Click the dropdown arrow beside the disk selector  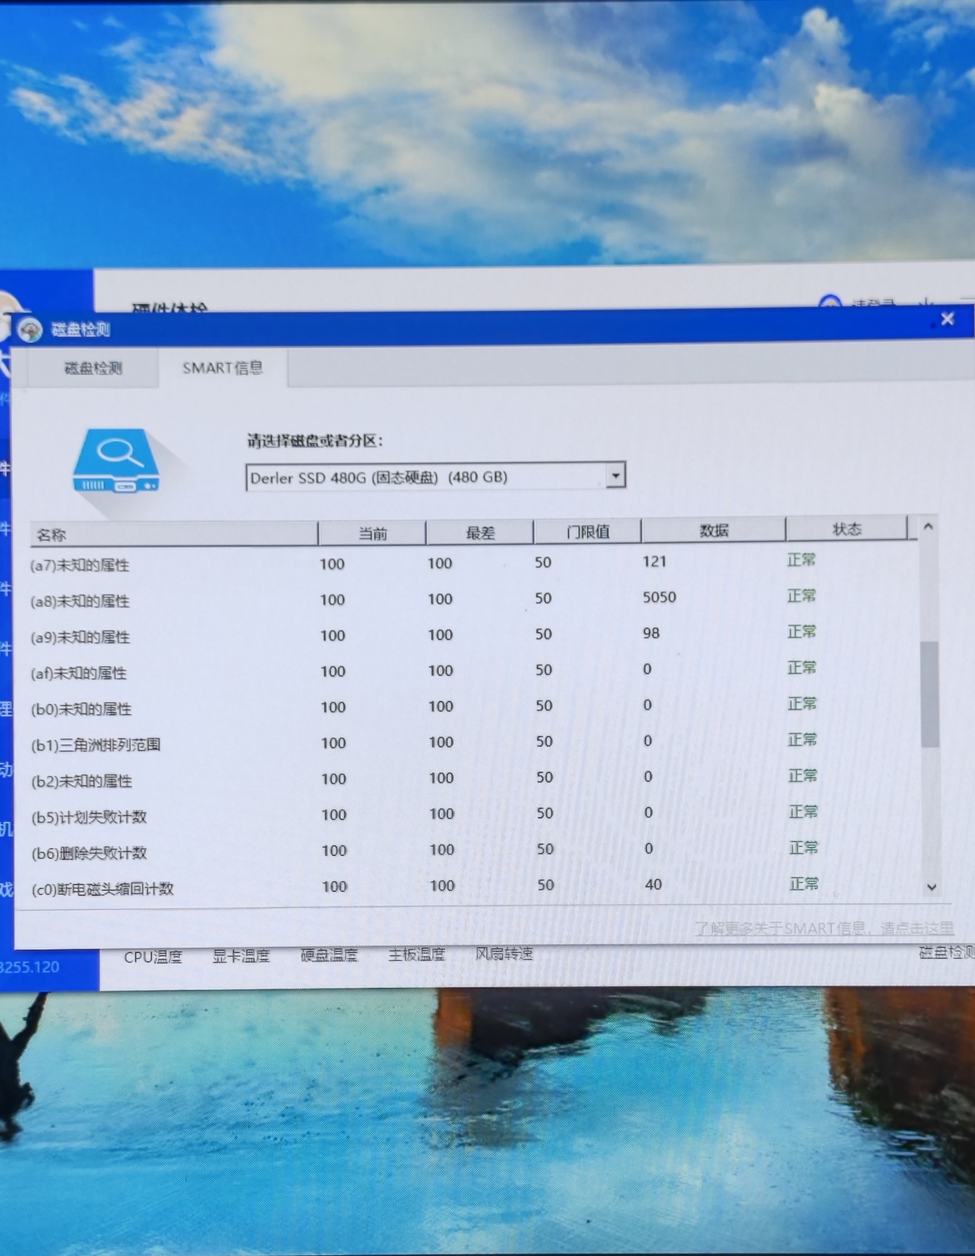[x=615, y=476]
